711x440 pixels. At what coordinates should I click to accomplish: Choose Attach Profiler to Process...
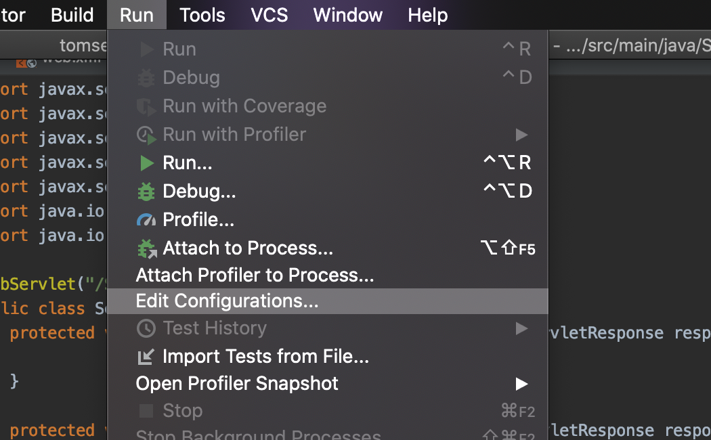click(255, 275)
